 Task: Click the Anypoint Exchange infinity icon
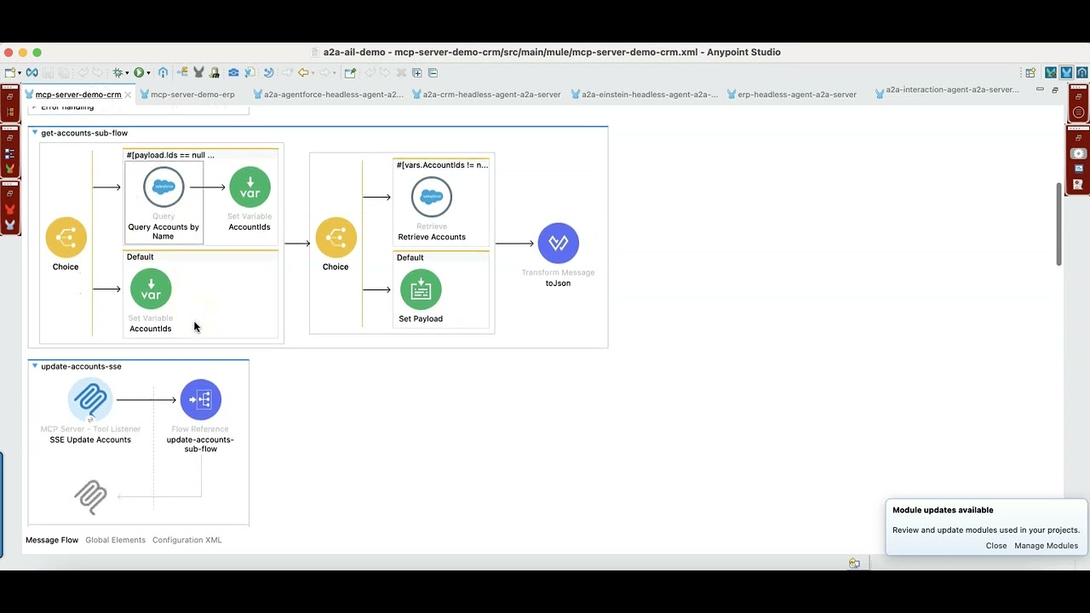tap(32, 72)
